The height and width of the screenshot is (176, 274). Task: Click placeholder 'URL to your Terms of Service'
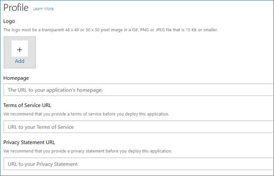pos(41,127)
